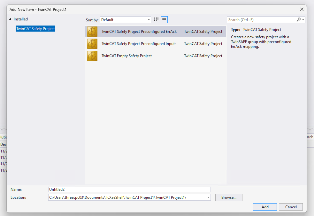The image size is (314, 216).
Task: Select TwinCAT Safety Project Preconfigured ErrAck template
Action: pos(156,32)
